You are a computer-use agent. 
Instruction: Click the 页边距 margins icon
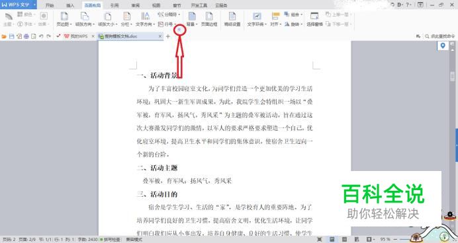click(x=64, y=16)
